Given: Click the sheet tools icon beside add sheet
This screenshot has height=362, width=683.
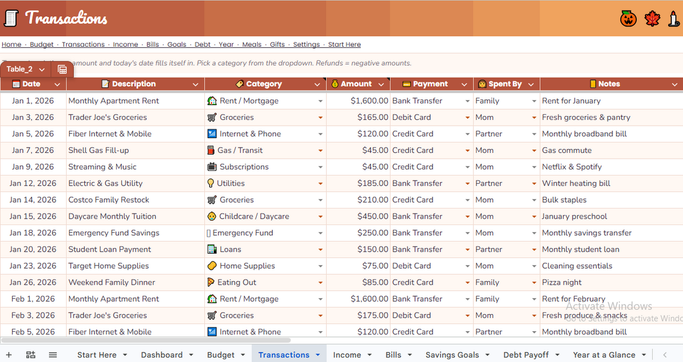Looking at the screenshot, I should pyautogui.click(x=31, y=355).
